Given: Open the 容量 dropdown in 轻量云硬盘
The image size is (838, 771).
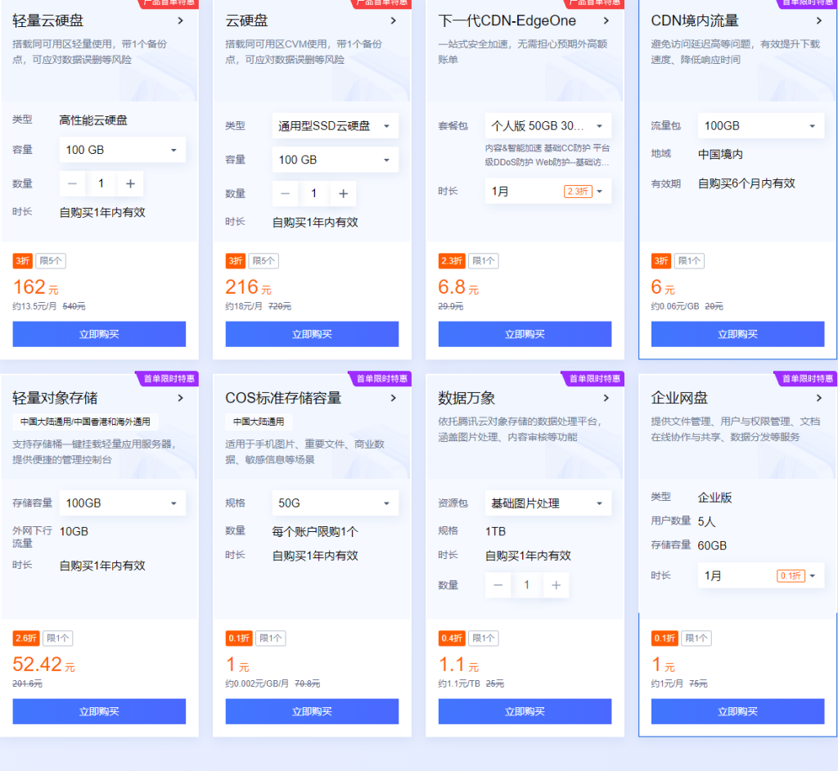Looking at the screenshot, I should (x=122, y=150).
